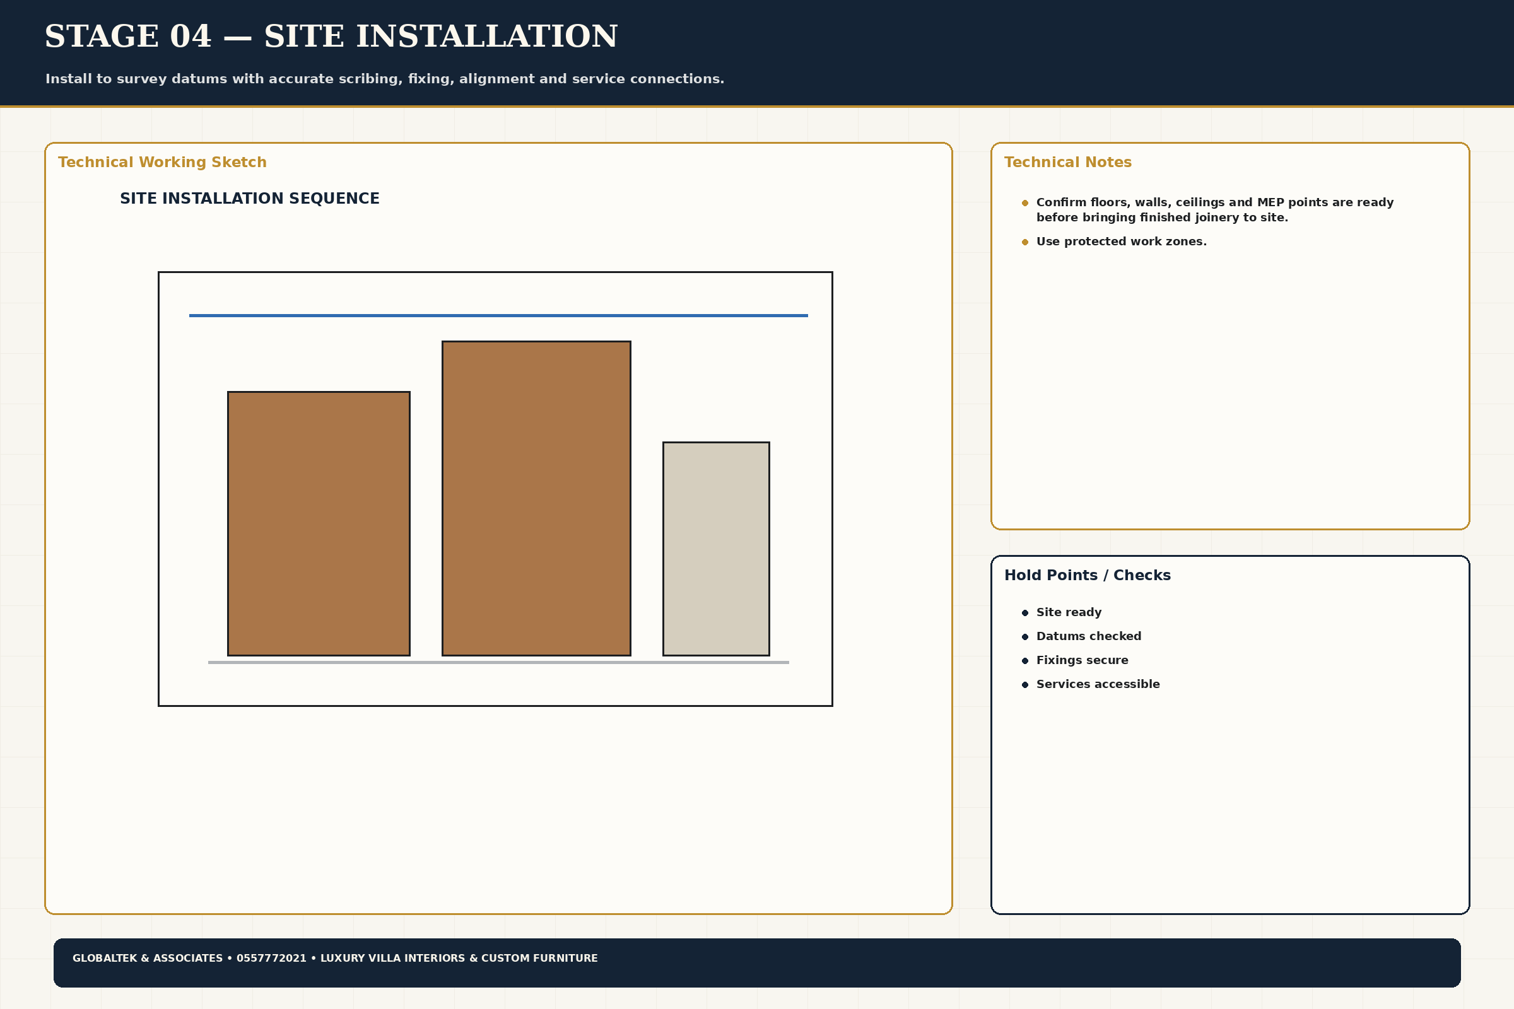This screenshot has width=1514, height=1009.
Task: Click 'SITE INSTALLATION SEQUENCE' sketch title
Action: tap(250, 198)
